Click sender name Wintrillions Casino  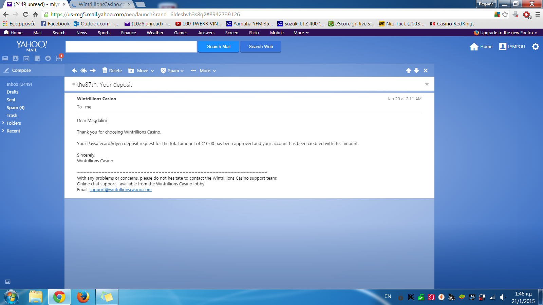click(96, 99)
